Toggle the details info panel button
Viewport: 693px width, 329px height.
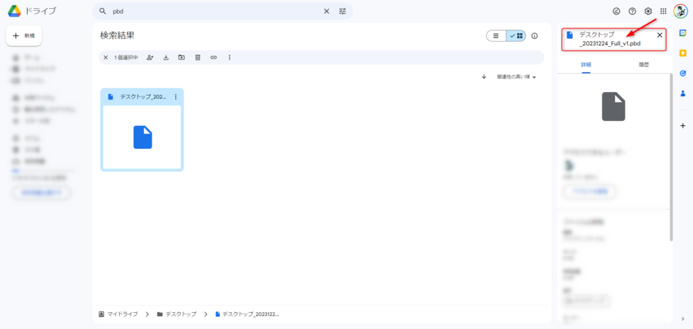[535, 36]
